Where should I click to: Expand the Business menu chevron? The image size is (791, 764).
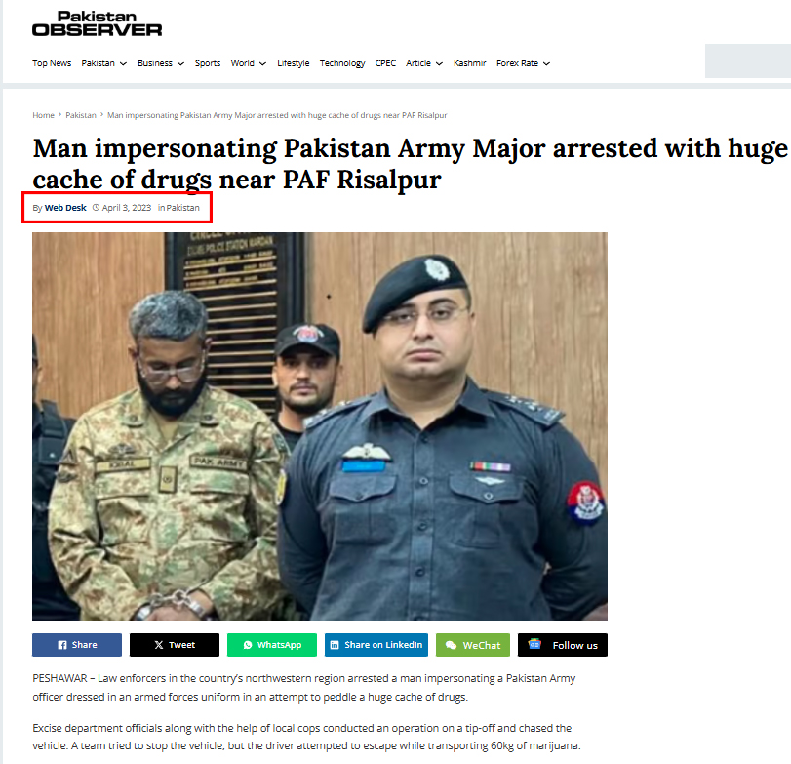tap(180, 63)
